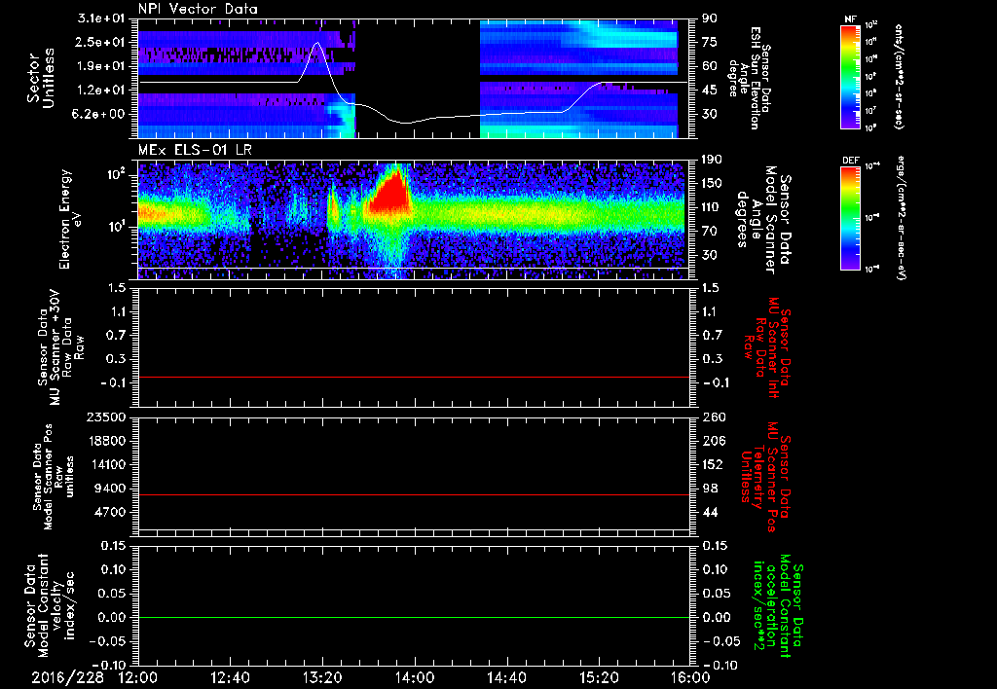Click the '14:00' time tick label
Screen dimensions: 997x689
pos(415,678)
